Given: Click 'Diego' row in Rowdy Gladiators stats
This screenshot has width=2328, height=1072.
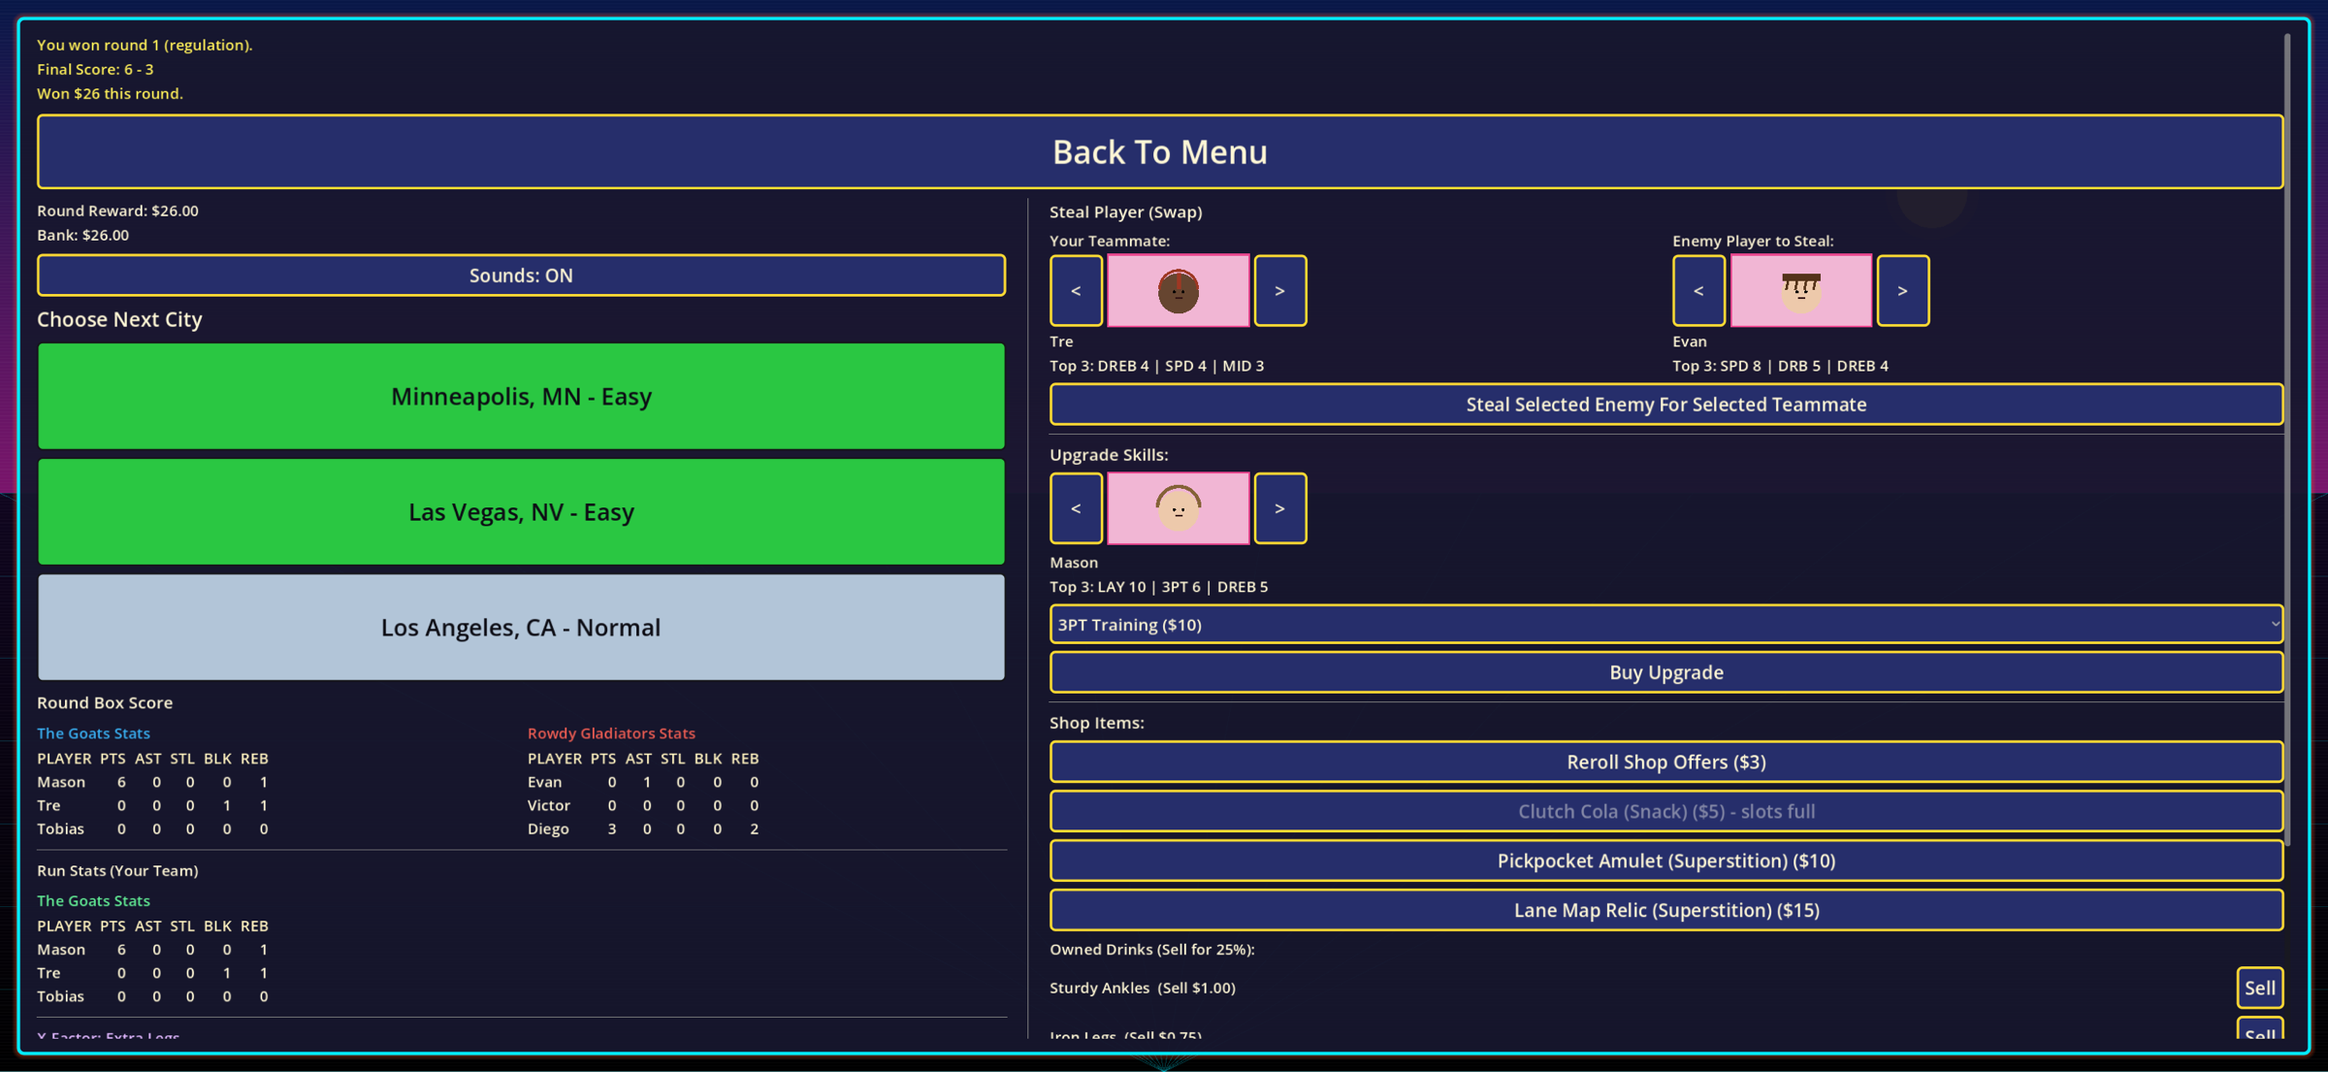Looking at the screenshot, I should coord(643,828).
